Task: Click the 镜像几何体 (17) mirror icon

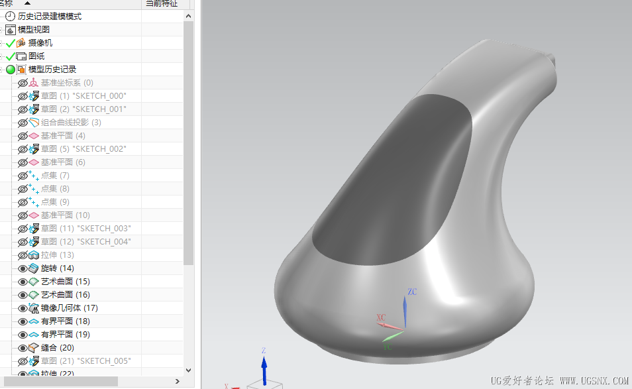Action: click(34, 308)
